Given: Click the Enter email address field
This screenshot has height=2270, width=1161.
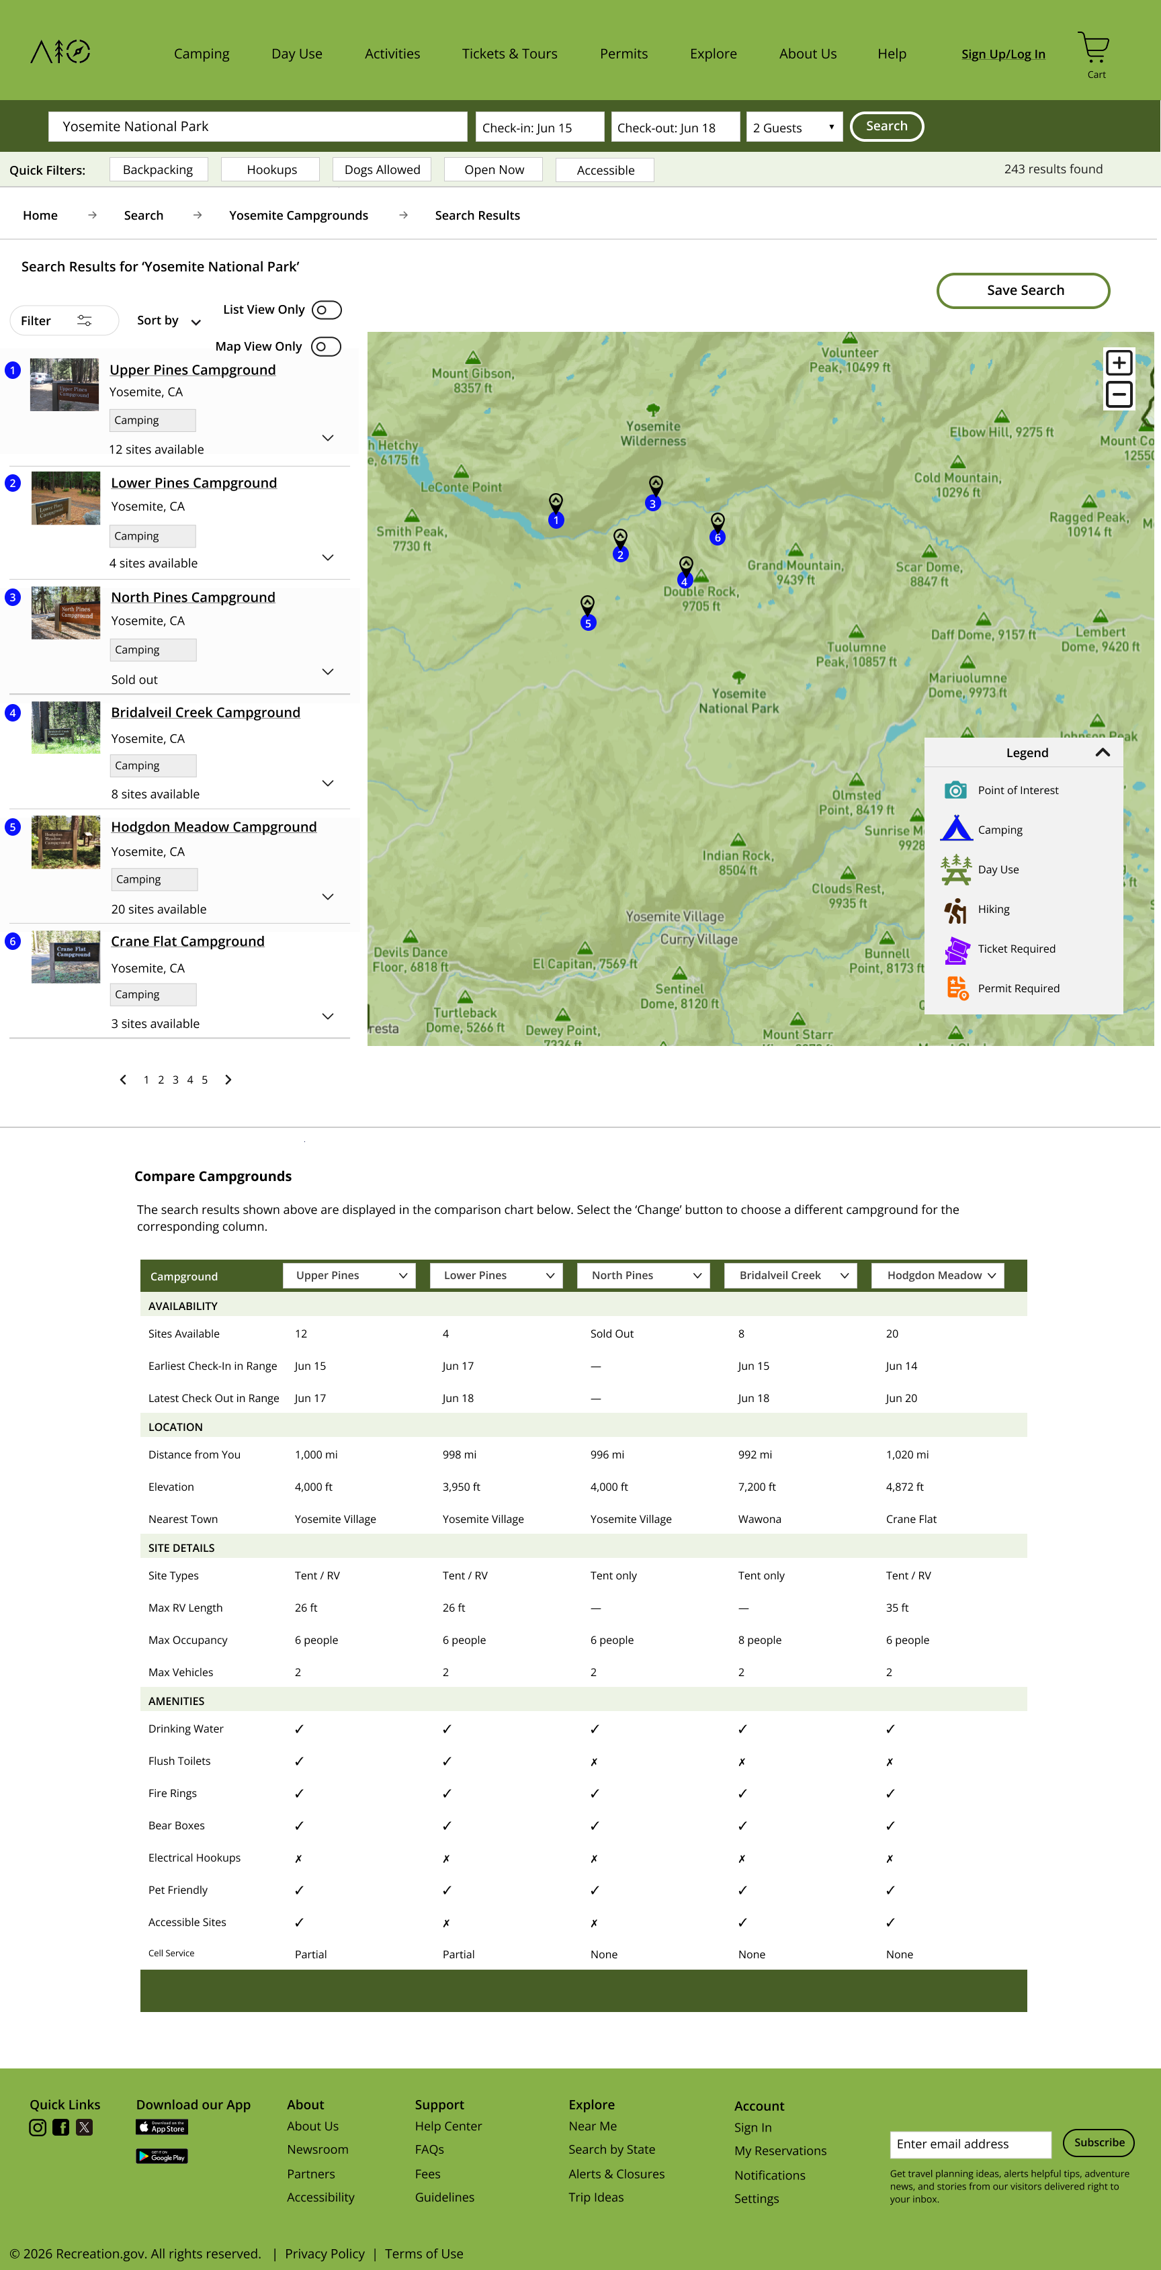Looking at the screenshot, I should coord(971,2144).
